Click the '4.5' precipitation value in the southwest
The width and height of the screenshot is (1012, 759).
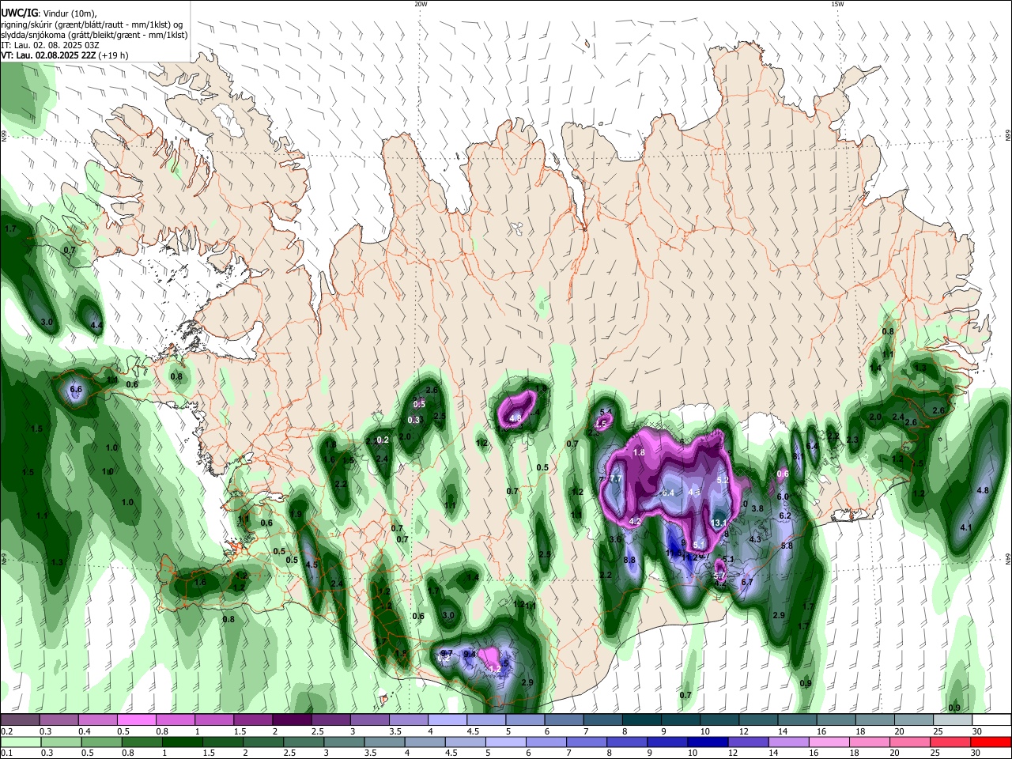pyautogui.click(x=312, y=565)
